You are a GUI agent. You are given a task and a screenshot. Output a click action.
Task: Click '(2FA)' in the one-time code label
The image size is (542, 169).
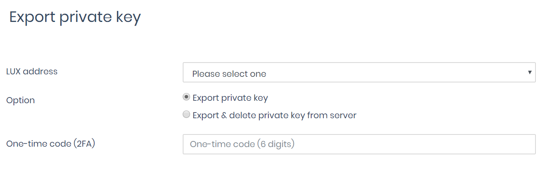click(x=85, y=143)
